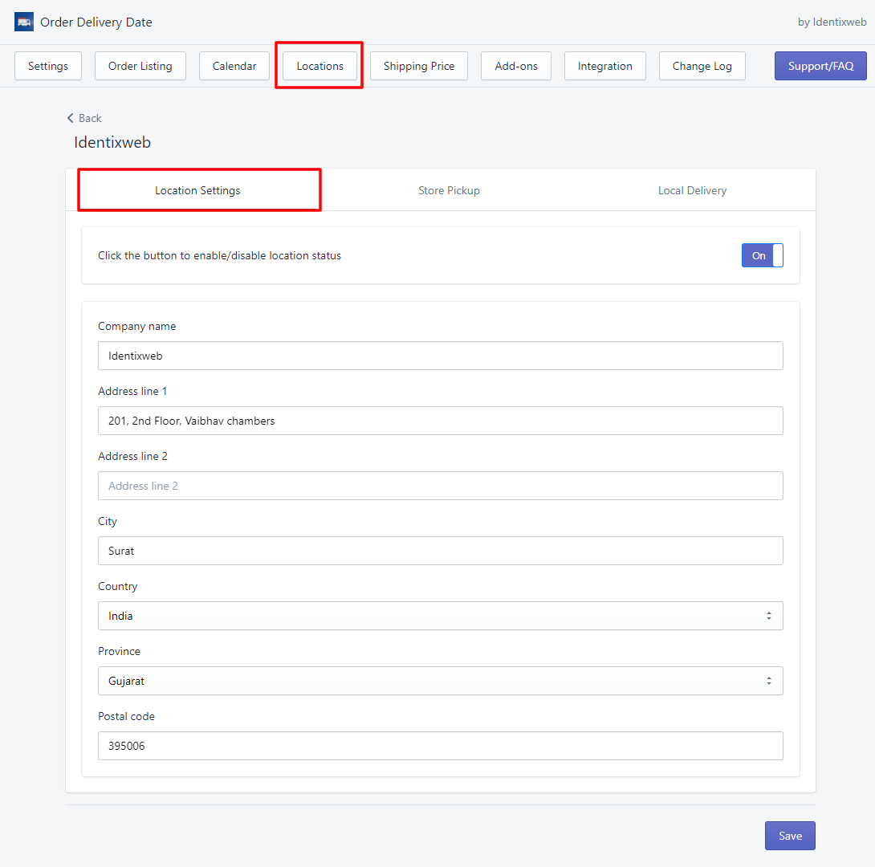Click the 'Company name' label
This screenshot has width=875, height=867.
tap(136, 326)
